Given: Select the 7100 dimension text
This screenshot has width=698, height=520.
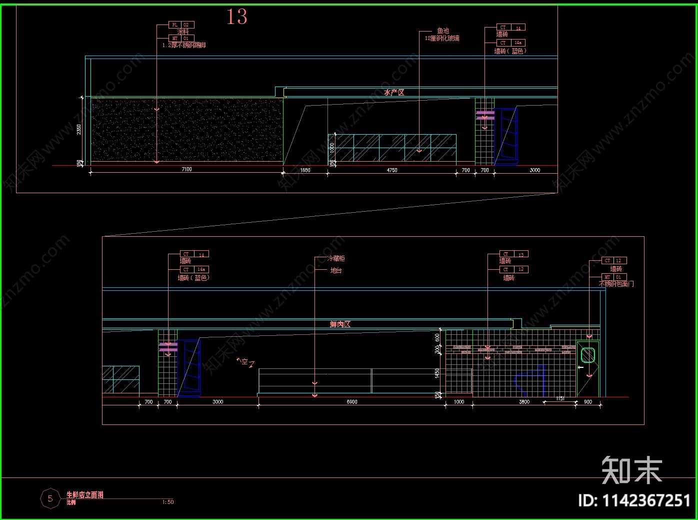Looking at the screenshot, I should point(186,169).
